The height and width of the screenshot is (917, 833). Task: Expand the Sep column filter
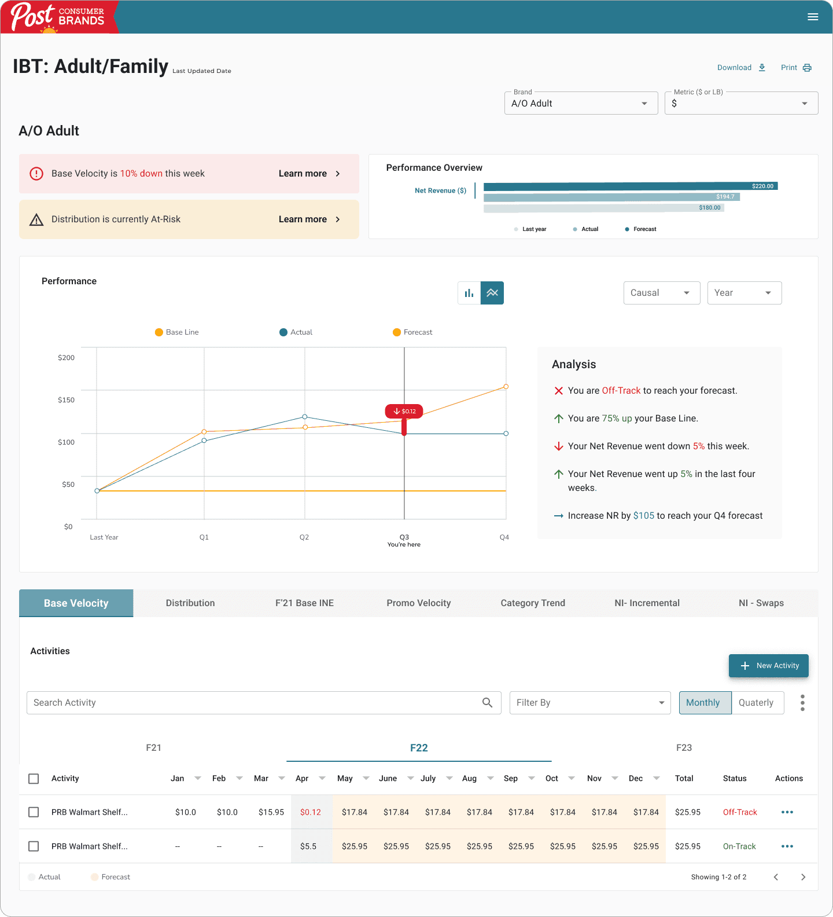pos(532,779)
